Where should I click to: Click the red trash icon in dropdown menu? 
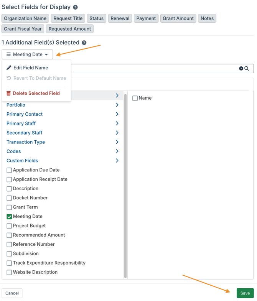coord(9,93)
